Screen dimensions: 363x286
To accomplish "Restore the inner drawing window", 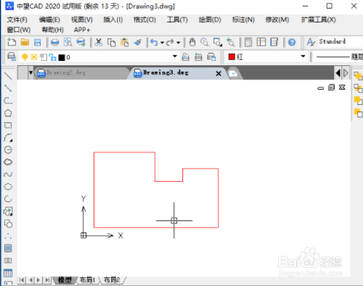I will [x=331, y=88].
